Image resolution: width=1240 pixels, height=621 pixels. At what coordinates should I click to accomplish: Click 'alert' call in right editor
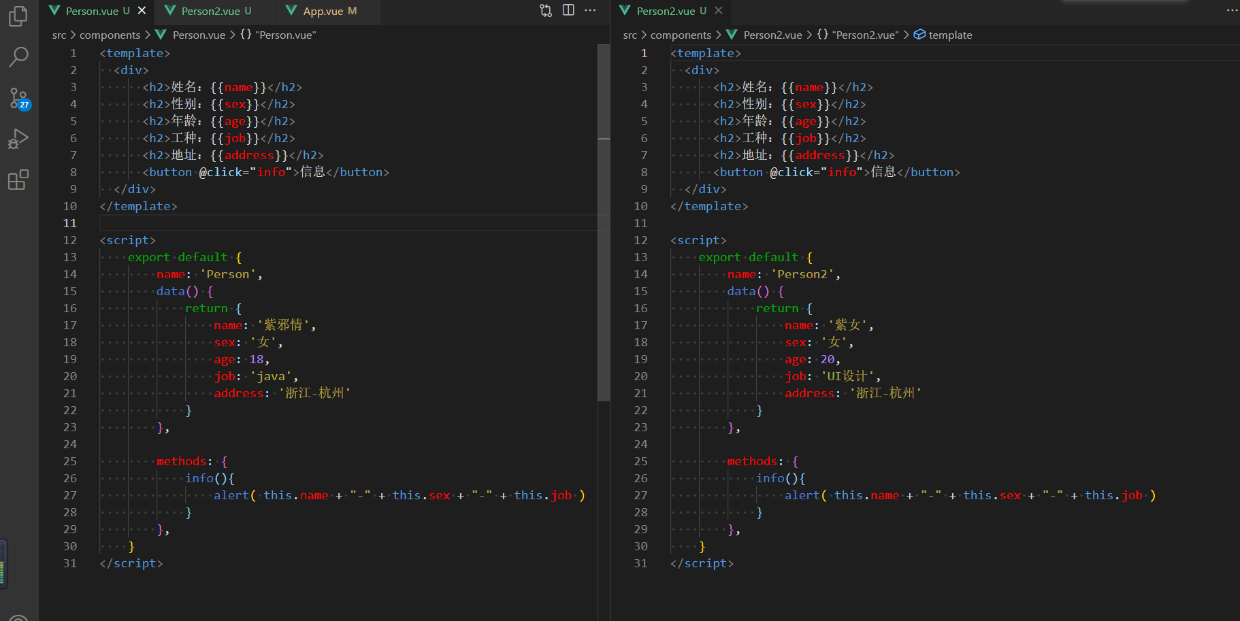click(x=802, y=495)
